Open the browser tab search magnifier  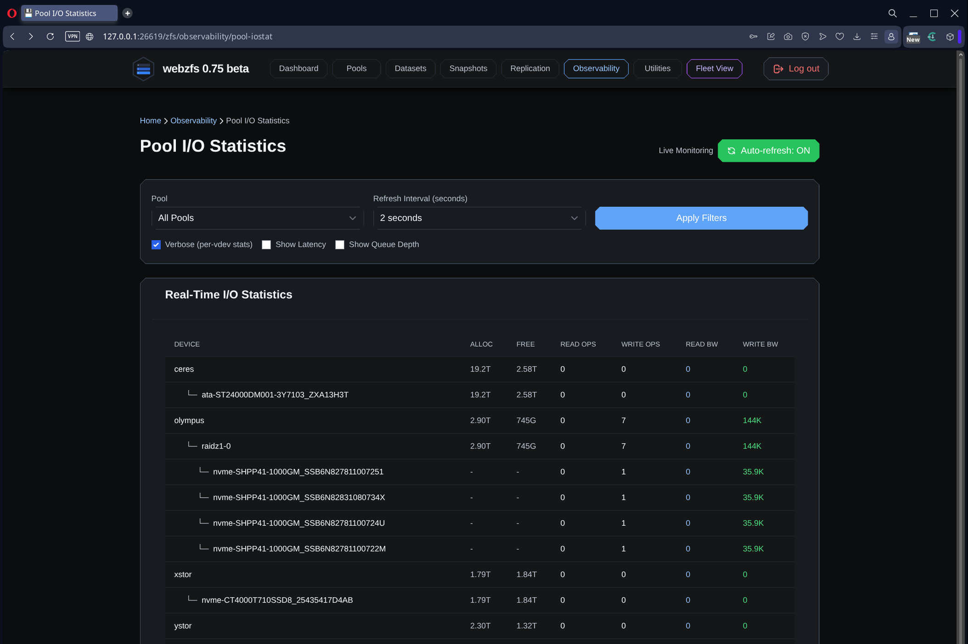[892, 13]
